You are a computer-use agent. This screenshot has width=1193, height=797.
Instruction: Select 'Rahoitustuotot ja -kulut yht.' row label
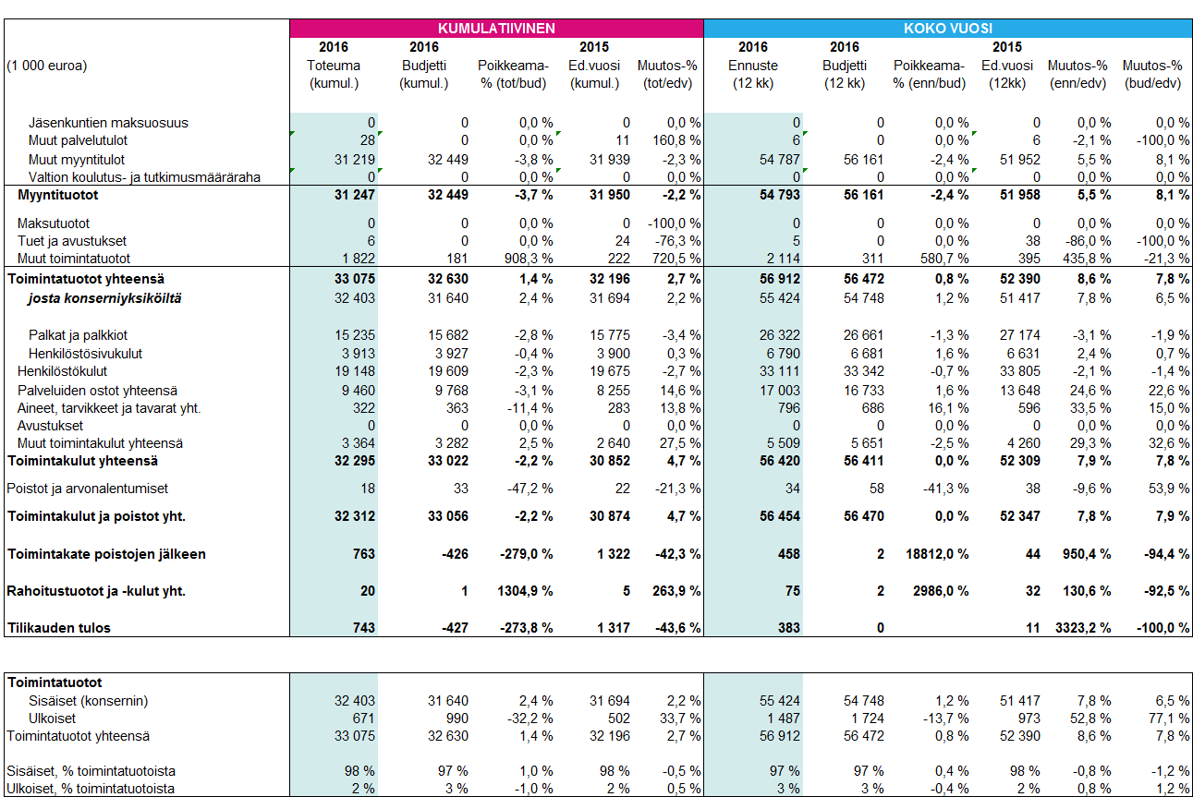click(x=96, y=591)
